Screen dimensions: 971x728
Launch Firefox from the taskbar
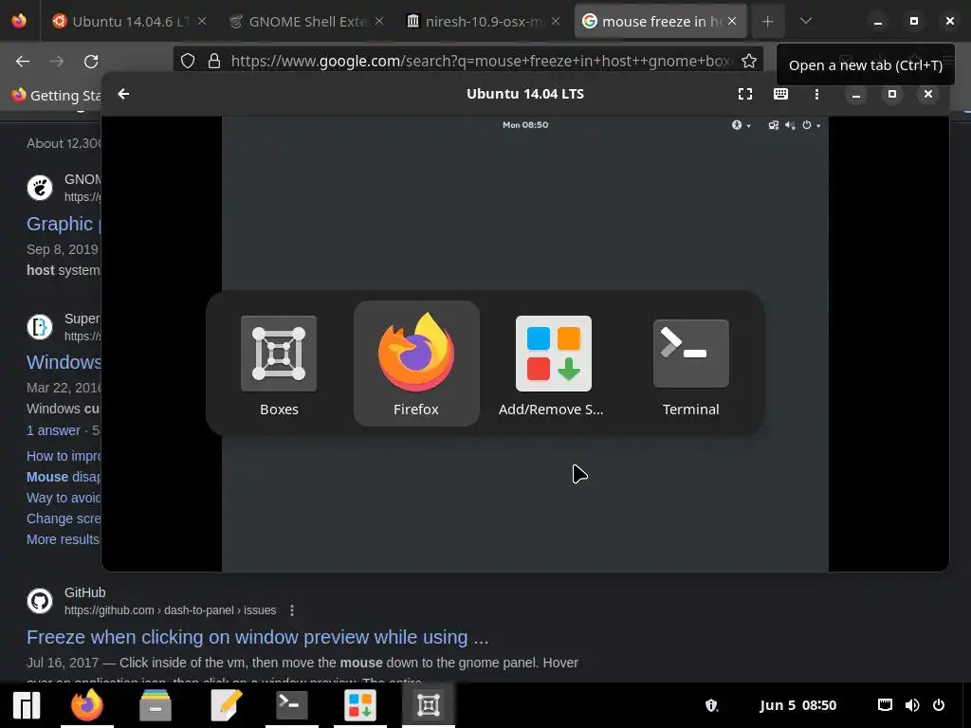coord(86,705)
